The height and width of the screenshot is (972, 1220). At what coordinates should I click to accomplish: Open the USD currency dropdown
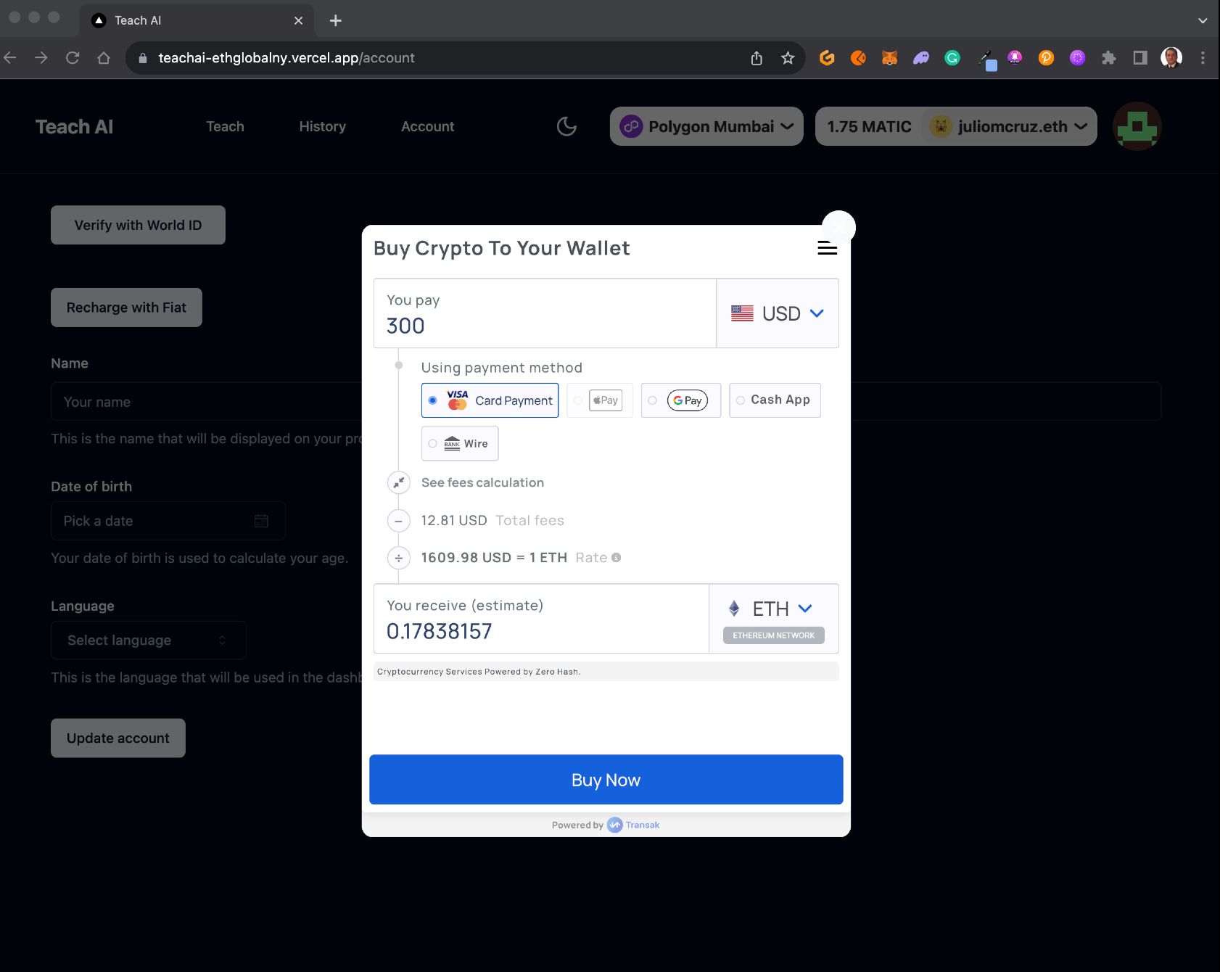[778, 313]
